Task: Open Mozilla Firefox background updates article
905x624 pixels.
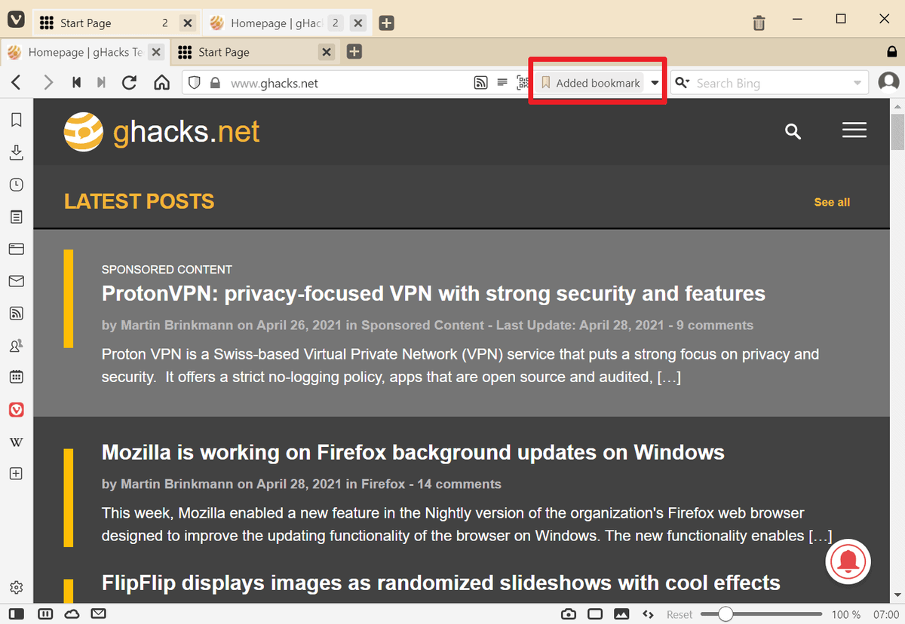Action: pyautogui.click(x=413, y=452)
